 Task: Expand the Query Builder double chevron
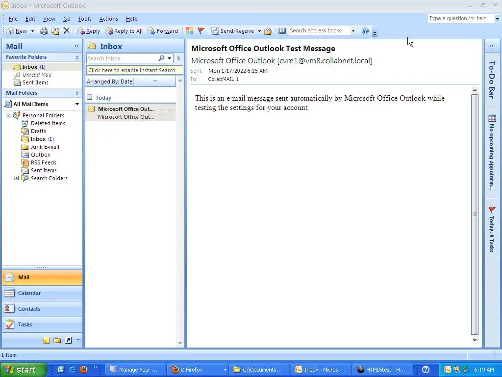[x=178, y=58]
